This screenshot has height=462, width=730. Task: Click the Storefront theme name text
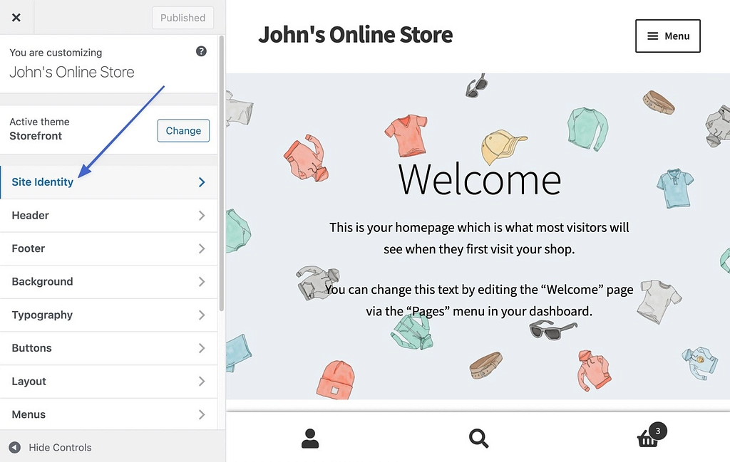(36, 136)
